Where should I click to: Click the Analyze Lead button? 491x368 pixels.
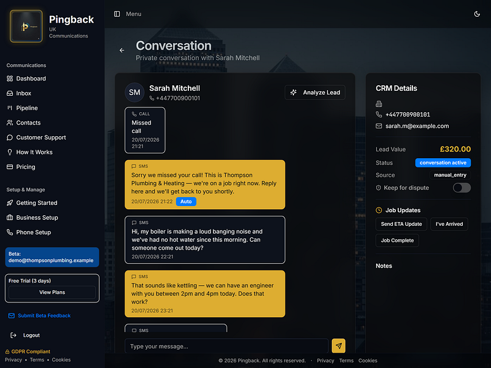click(x=315, y=93)
